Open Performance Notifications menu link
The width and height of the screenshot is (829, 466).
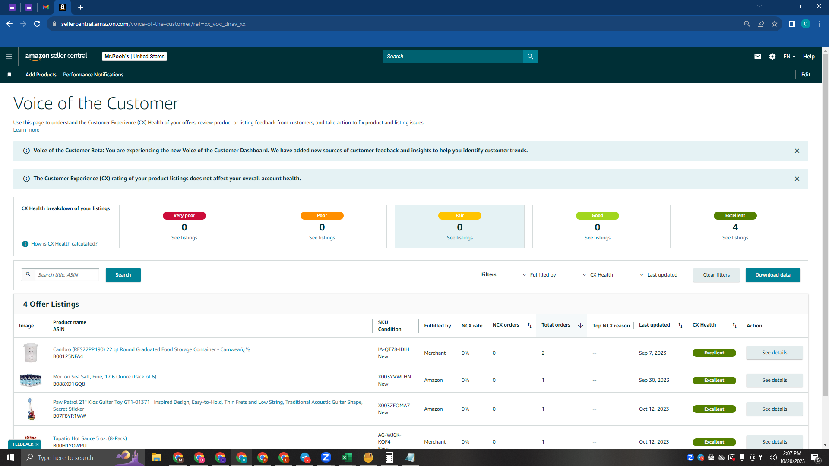tap(93, 75)
